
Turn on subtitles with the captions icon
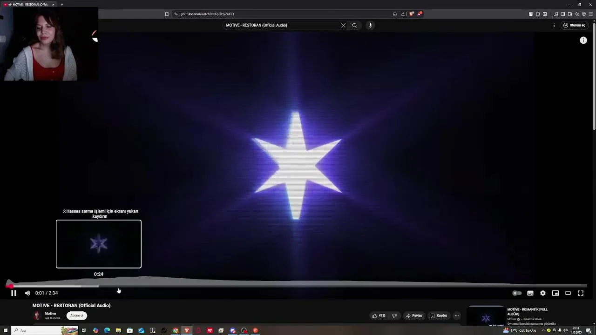point(530,293)
